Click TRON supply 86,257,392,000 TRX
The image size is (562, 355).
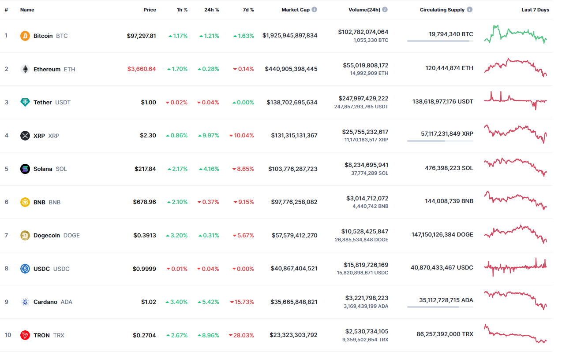point(445,334)
